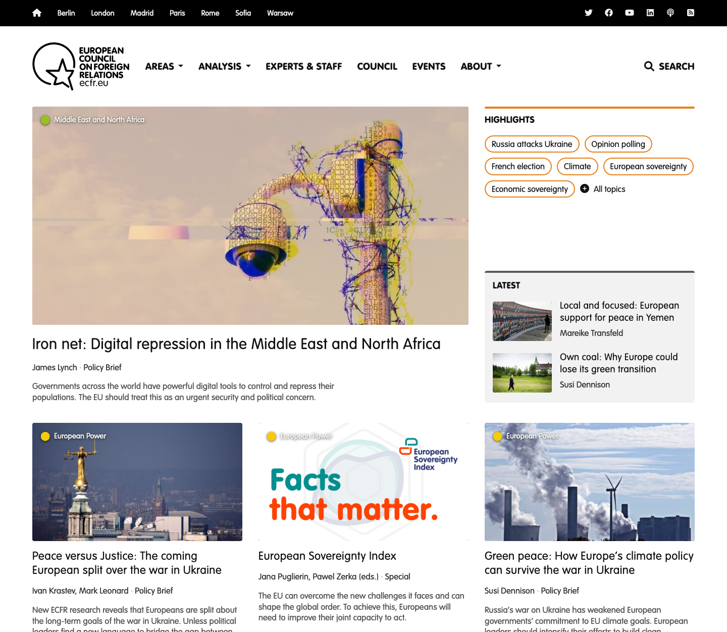Viewport: 727px width, 632px height.
Task: Open the YouTube social icon
Action: click(x=630, y=13)
